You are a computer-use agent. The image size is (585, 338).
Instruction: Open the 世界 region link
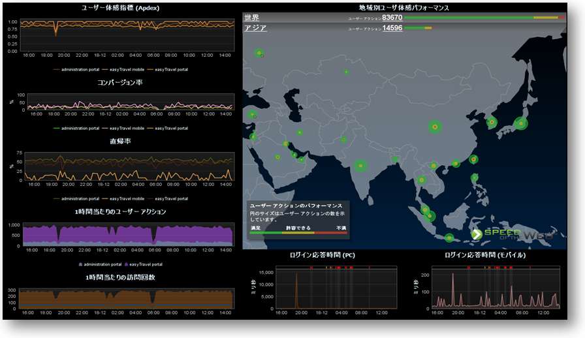[251, 18]
